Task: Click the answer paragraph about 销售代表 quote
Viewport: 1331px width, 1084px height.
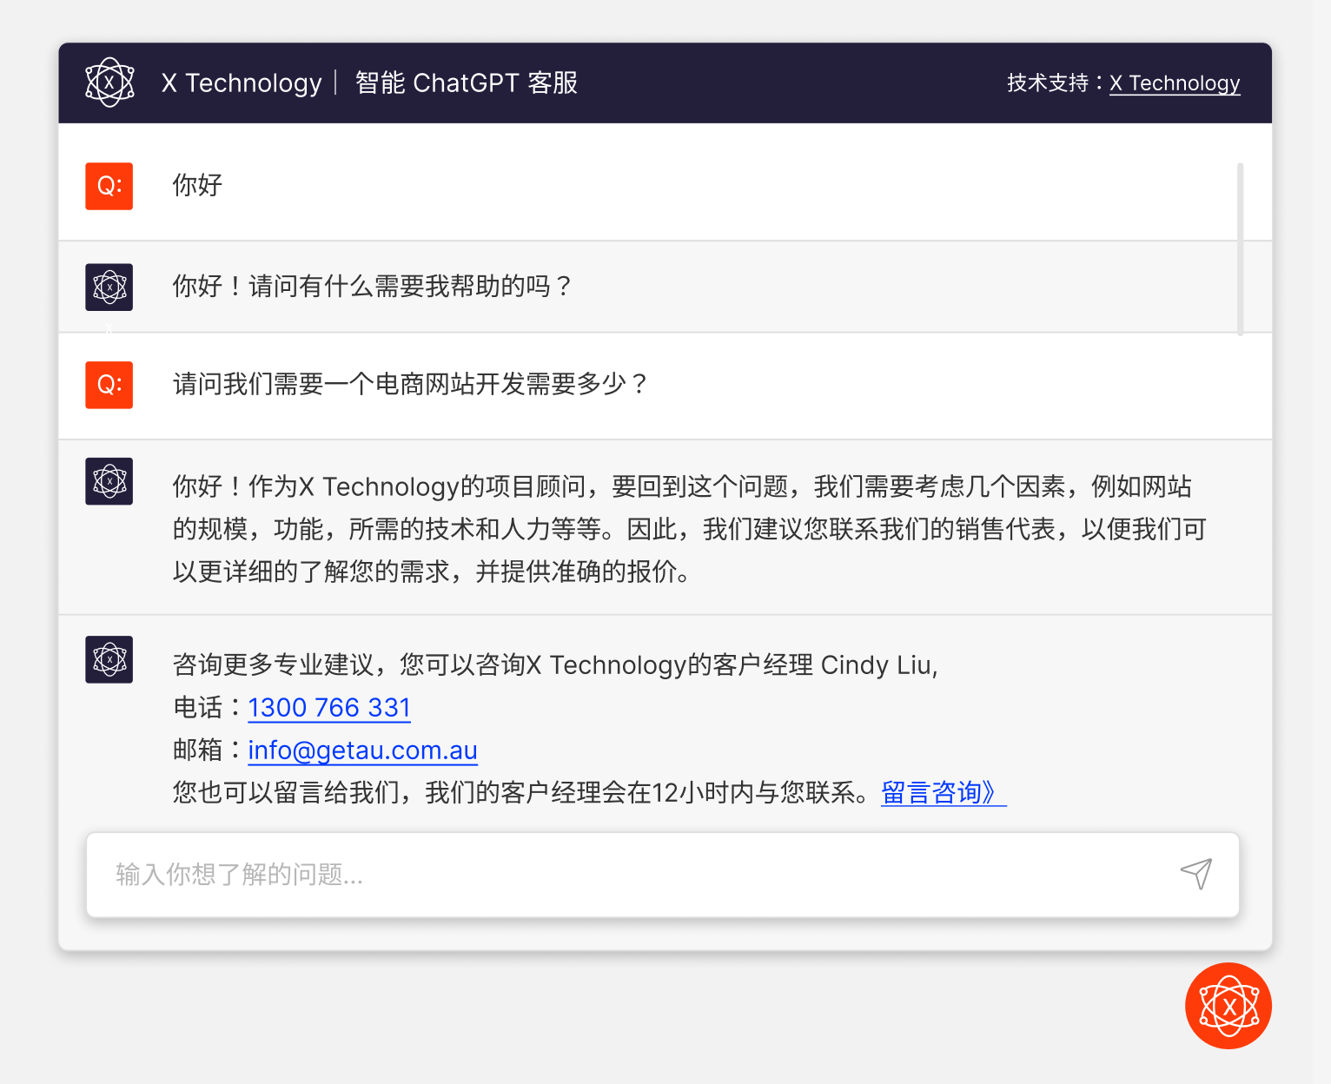Action: tap(686, 529)
